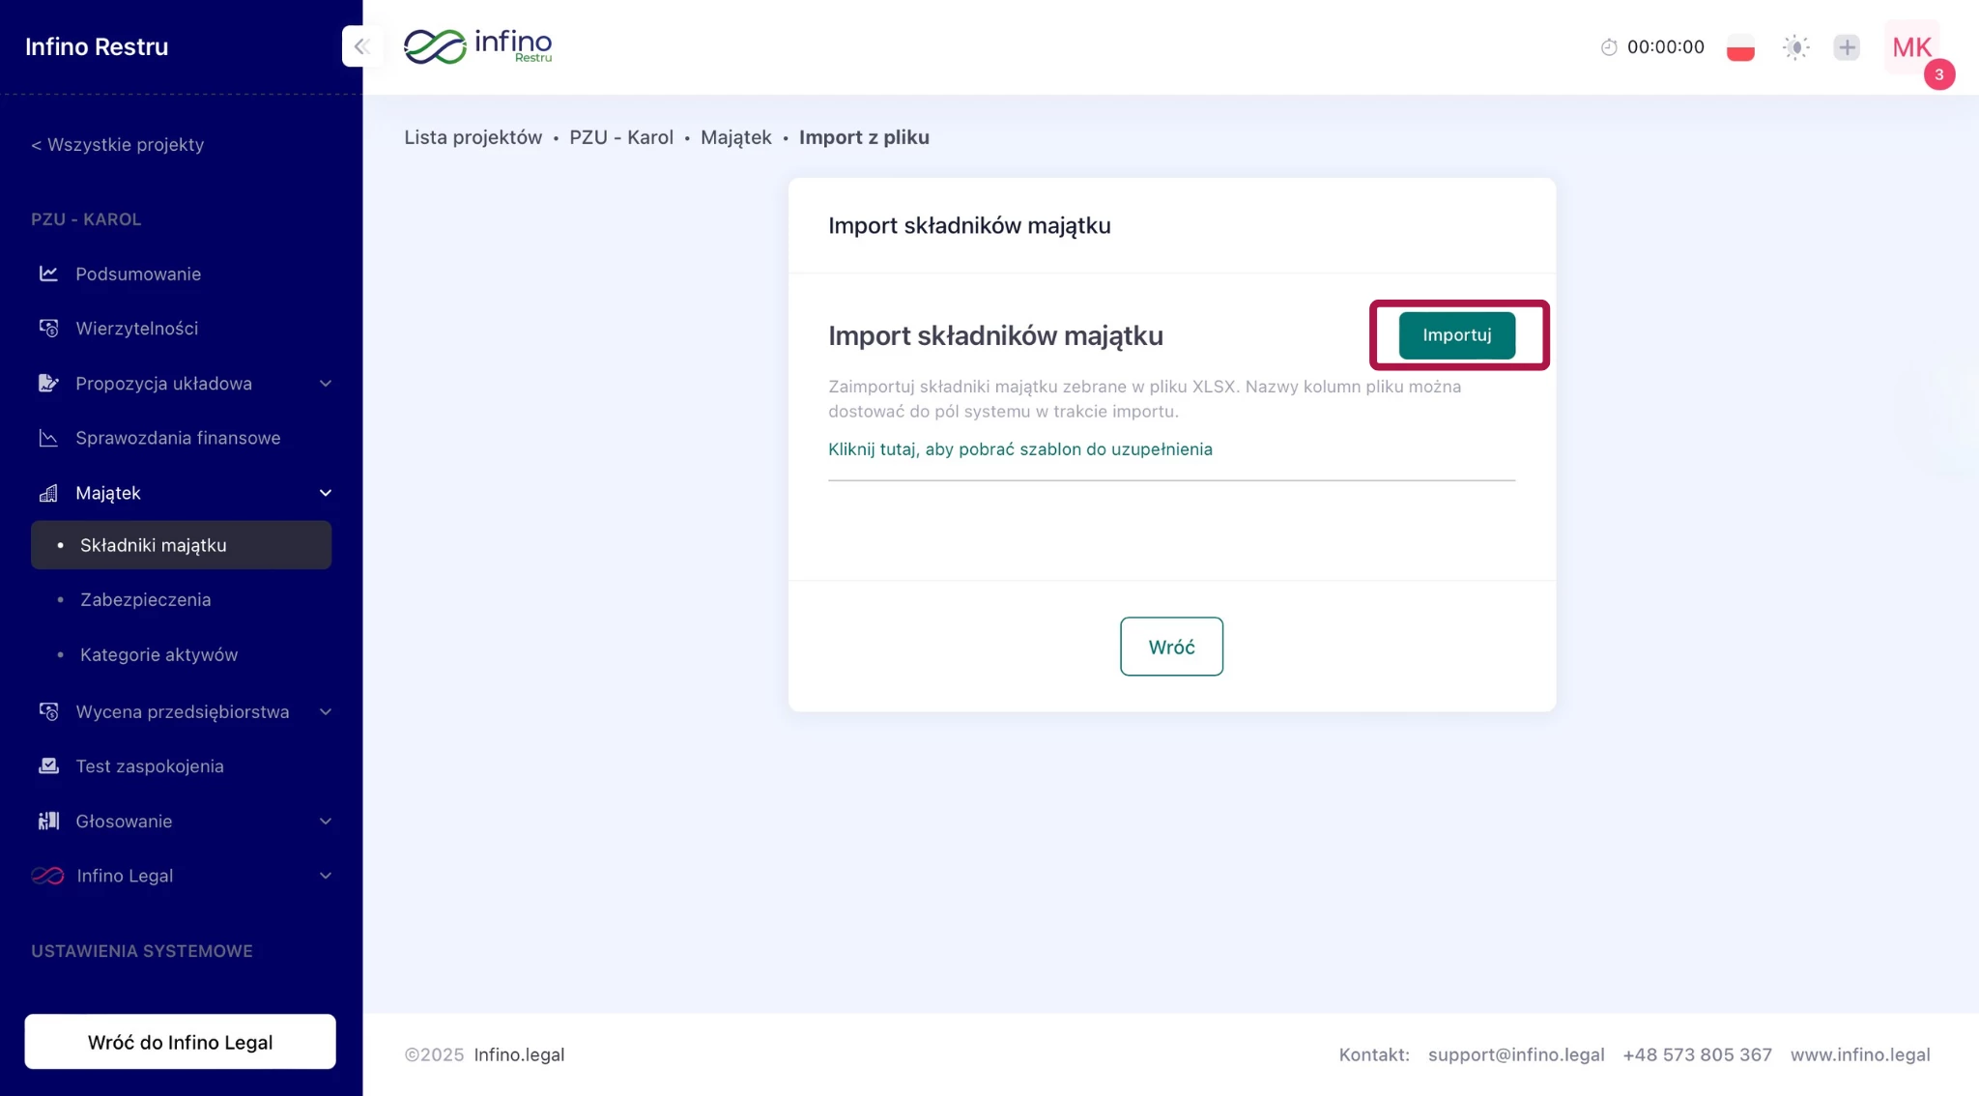Collapse the Majątek submenu chevron
Screen dimensions: 1979x1096
click(x=326, y=493)
